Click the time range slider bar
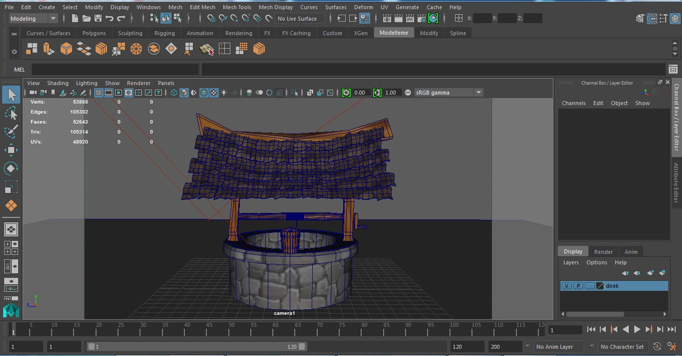The height and width of the screenshot is (356, 682). [x=197, y=346]
